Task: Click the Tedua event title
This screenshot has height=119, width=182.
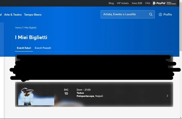Action: 80,93
